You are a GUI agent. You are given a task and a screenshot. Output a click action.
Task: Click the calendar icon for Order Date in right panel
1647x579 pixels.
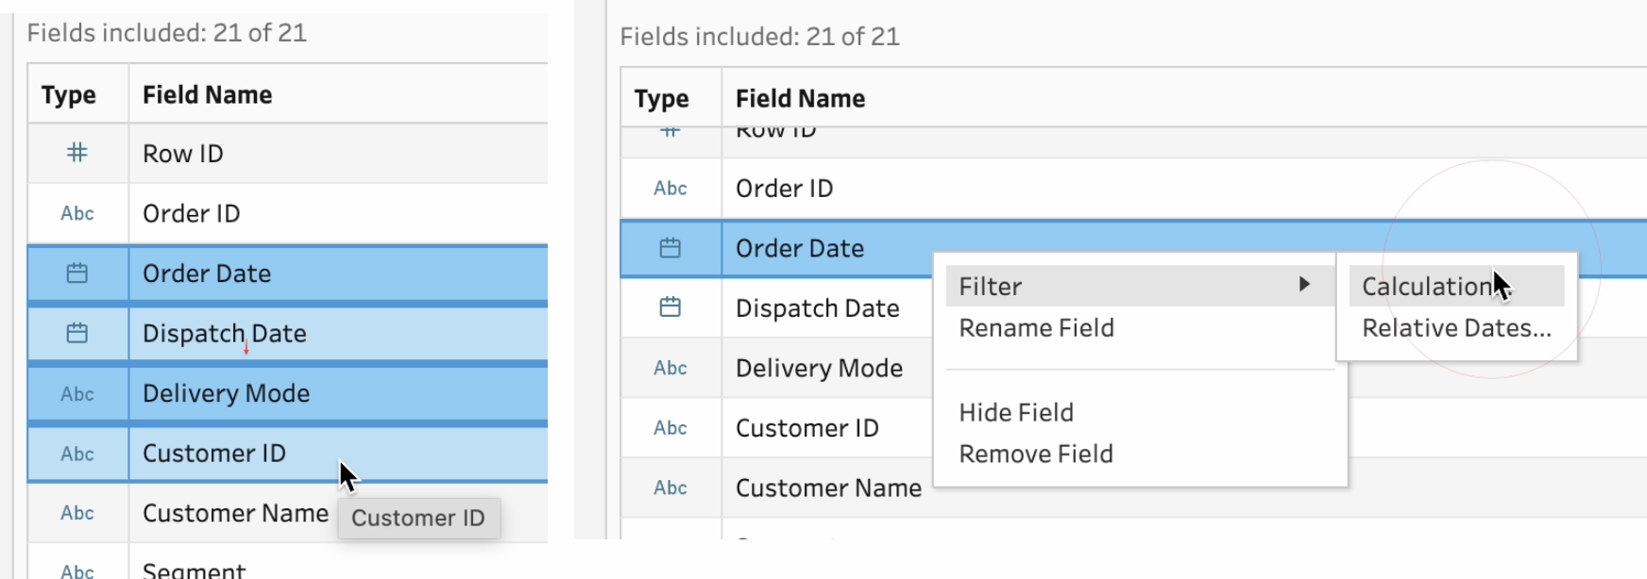(x=671, y=248)
